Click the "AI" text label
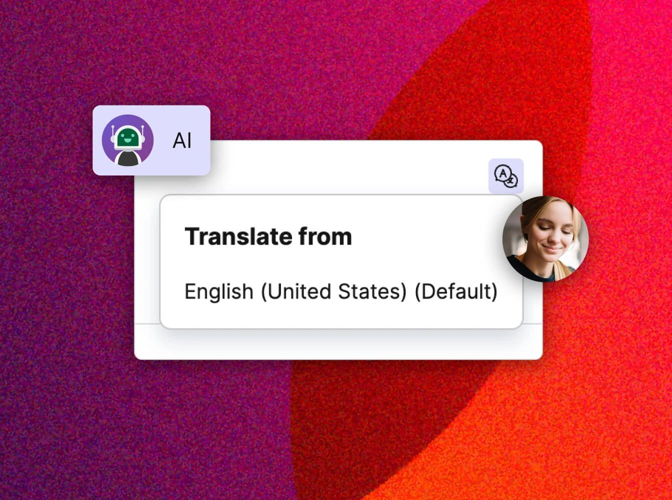Screen dimensions: 672x500 182,141
